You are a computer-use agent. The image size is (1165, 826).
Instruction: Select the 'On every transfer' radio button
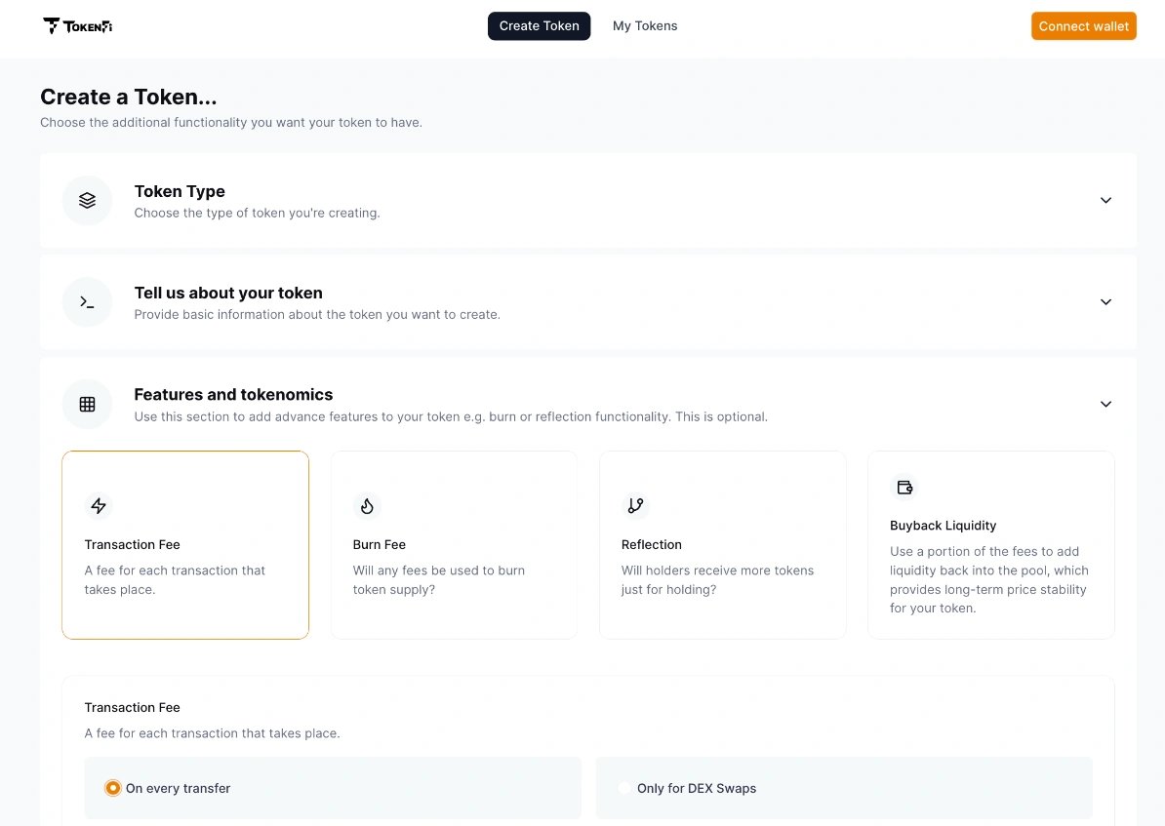click(x=113, y=788)
